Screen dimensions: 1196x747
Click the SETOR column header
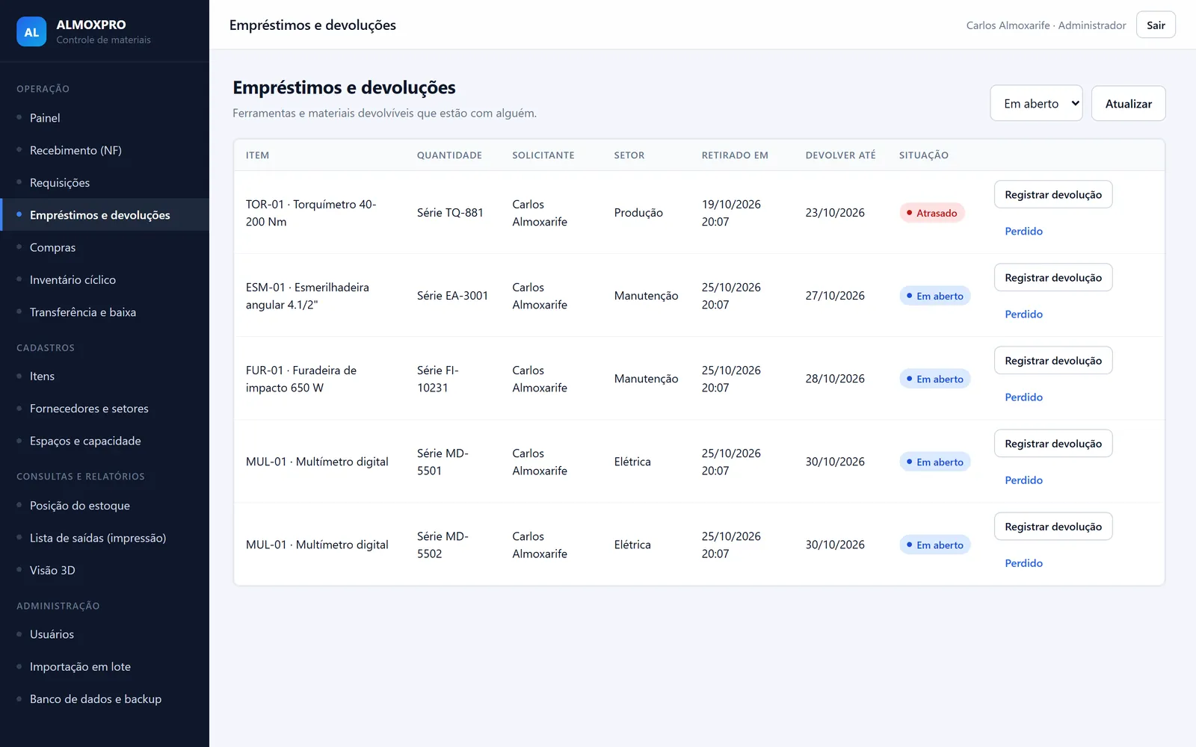tap(629, 155)
